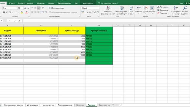This screenshot has width=190, height=107.
Task: Switch to Детализация sheet
Action: 32,105
